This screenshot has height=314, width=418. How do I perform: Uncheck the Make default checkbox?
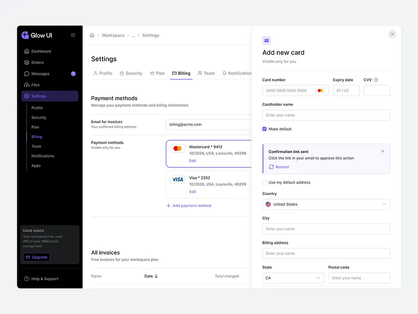tap(264, 129)
